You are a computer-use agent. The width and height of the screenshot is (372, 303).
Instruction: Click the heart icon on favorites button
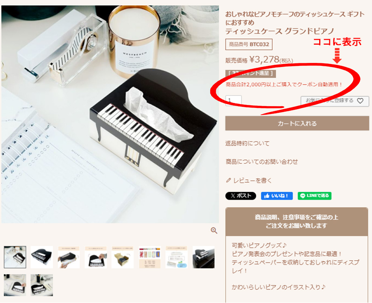(x=360, y=101)
